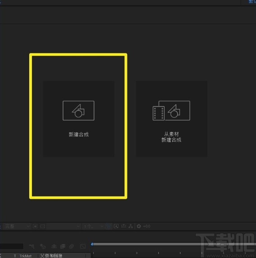
Task: Toggle the pixel aspect ratio correction icon
Action: pos(109,227)
